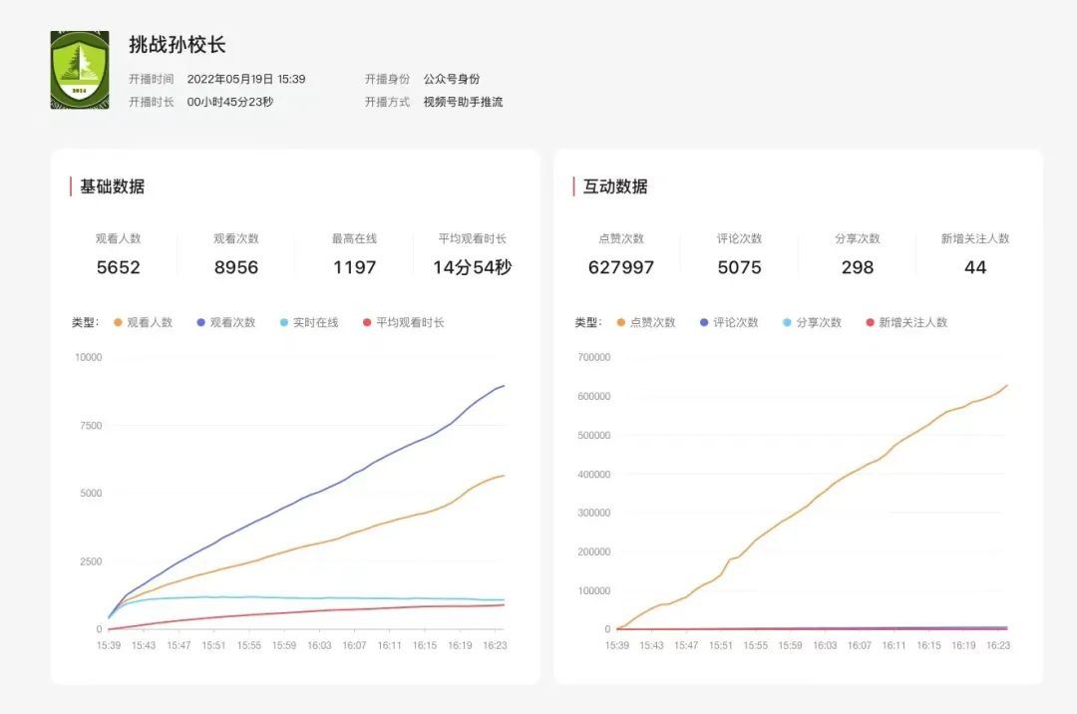The width and height of the screenshot is (1077, 714).
Task: Toggle 观看人数 legend in 基础数据 chart
Action: pos(143,323)
